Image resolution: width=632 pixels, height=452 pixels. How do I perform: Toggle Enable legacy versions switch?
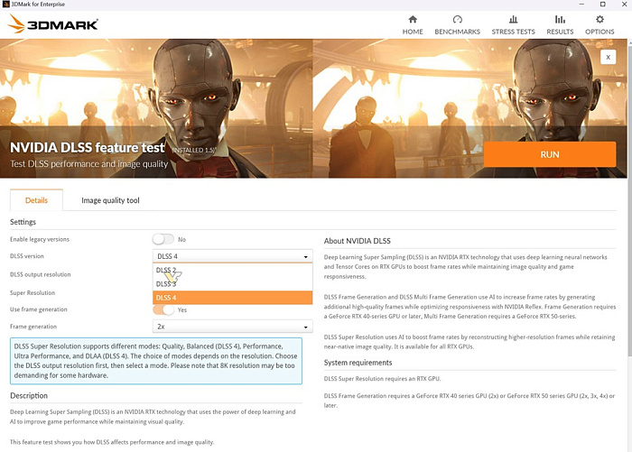(163, 239)
